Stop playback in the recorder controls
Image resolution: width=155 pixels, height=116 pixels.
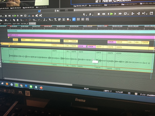point(98,14)
